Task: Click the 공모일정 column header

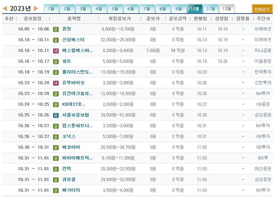Action: [33, 19]
